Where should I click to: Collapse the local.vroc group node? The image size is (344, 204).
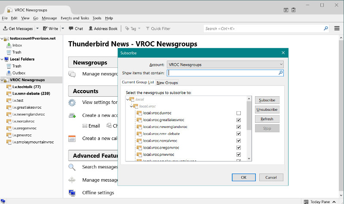[131, 106]
